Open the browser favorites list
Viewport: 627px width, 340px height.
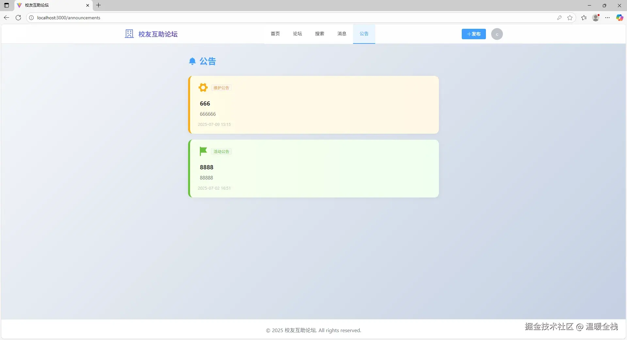click(x=584, y=18)
